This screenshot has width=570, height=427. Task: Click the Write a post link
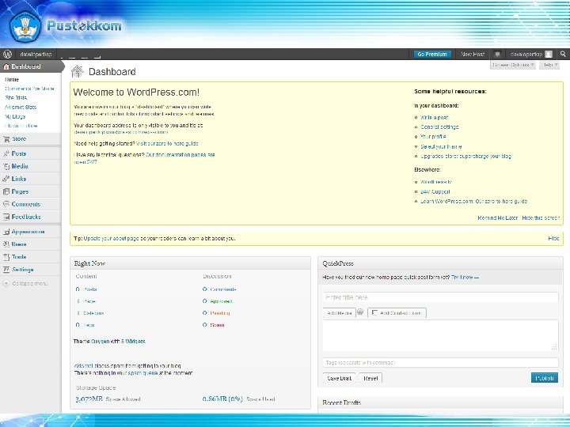[434, 117]
